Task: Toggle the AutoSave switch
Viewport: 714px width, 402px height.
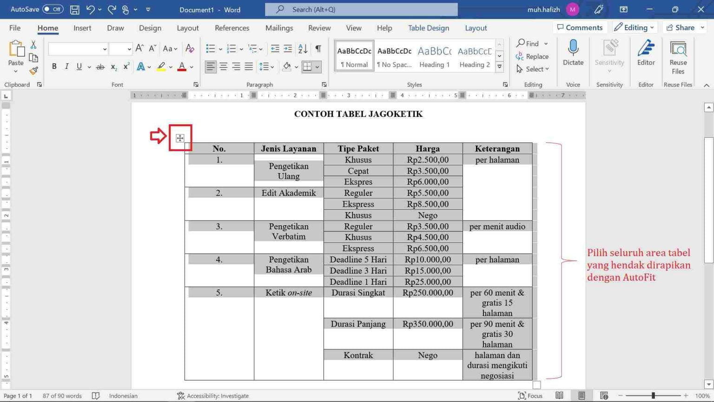Action: click(x=53, y=9)
